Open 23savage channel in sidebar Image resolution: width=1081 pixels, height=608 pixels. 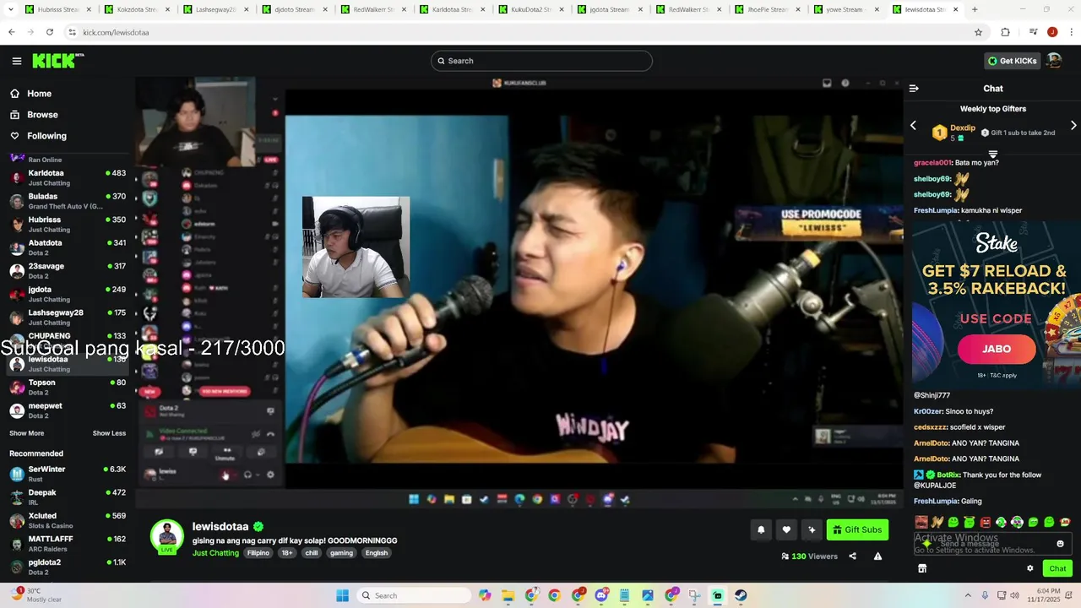tap(68, 270)
